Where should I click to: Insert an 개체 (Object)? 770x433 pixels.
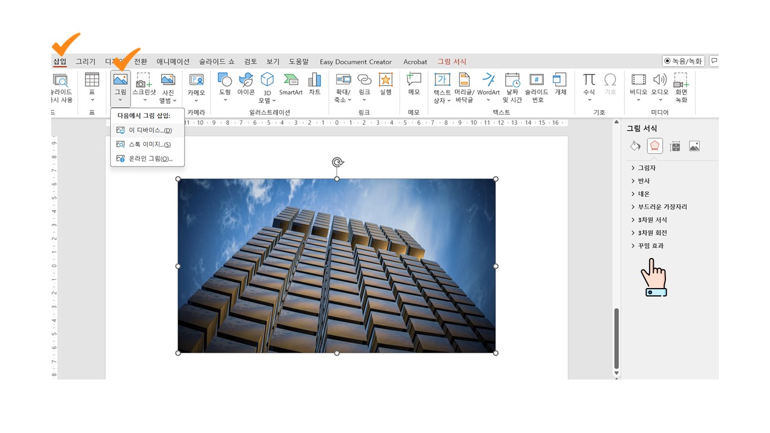point(560,84)
